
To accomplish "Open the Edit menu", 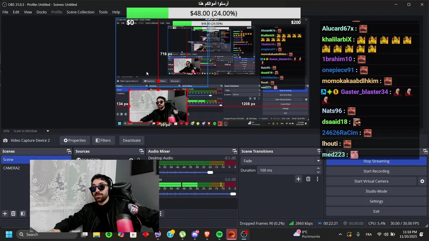I will point(16,12).
